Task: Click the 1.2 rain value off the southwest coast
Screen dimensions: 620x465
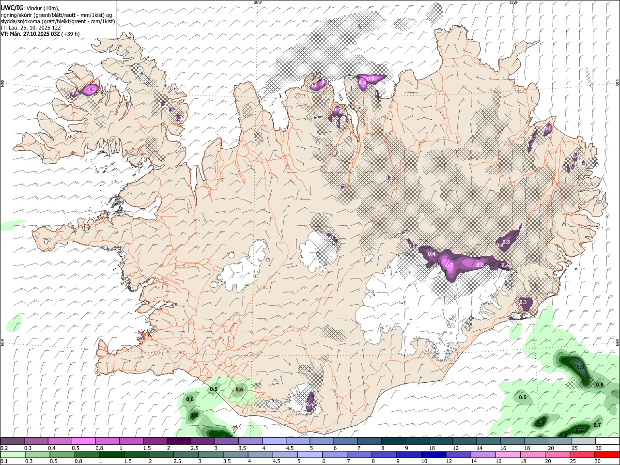Action: [195, 416]
